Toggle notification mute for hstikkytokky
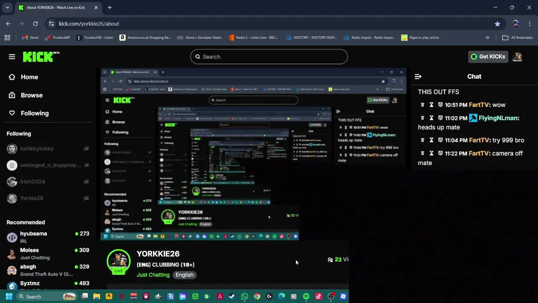 (x=86, y=149)
